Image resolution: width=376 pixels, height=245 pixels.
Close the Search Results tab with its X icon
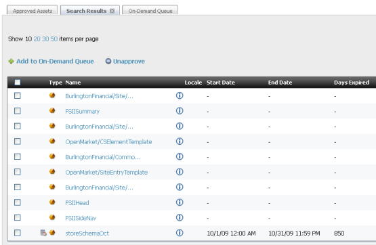pos(112,11)
